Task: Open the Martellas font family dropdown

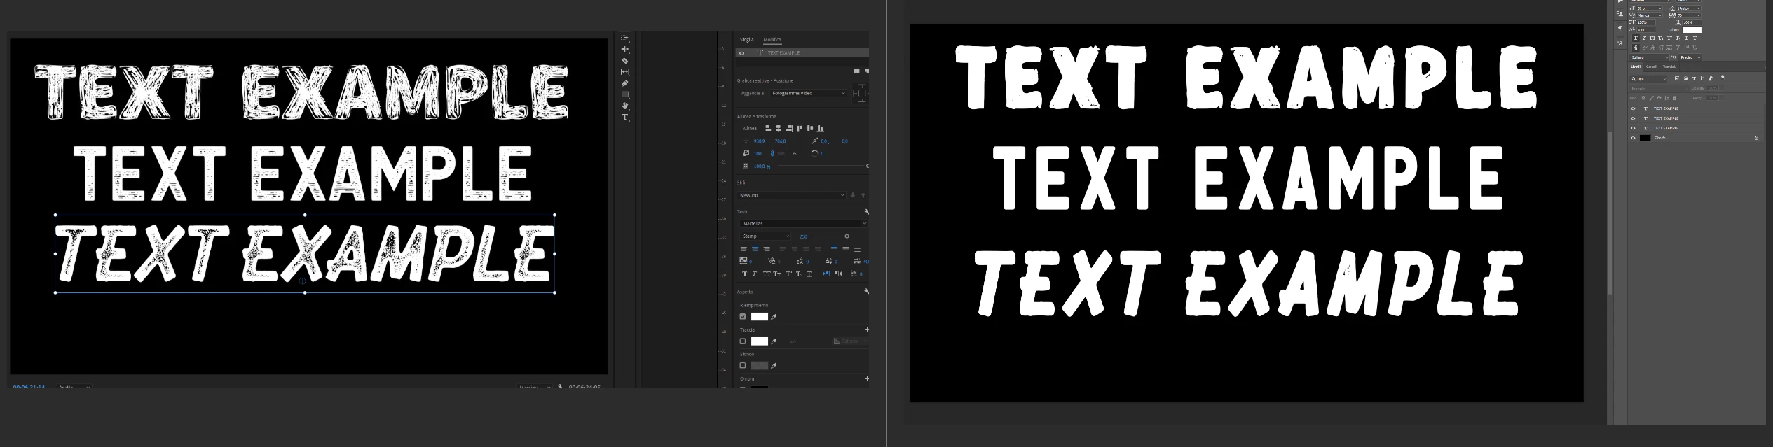Action: [804, 224]
